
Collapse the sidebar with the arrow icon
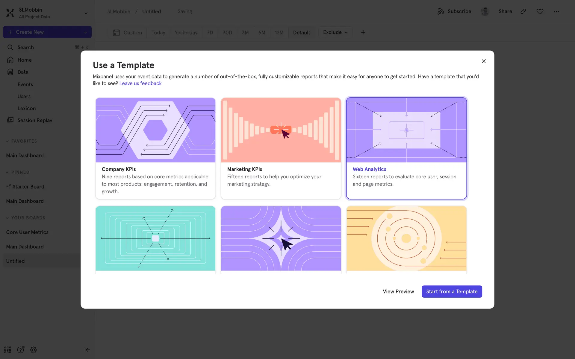pos(87,350)
